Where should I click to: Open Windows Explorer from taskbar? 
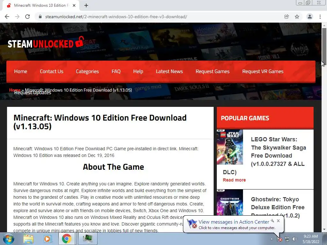[x=28, y=239]
